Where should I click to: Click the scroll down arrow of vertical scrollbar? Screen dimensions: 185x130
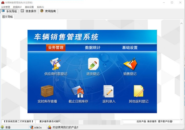tap(182, 119)
